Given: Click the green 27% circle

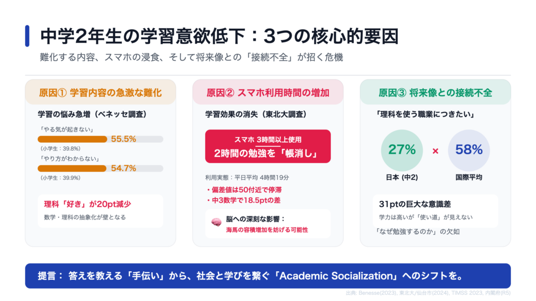Looking at the screenshot, I should pyautogui.click(x=402, y=150).
